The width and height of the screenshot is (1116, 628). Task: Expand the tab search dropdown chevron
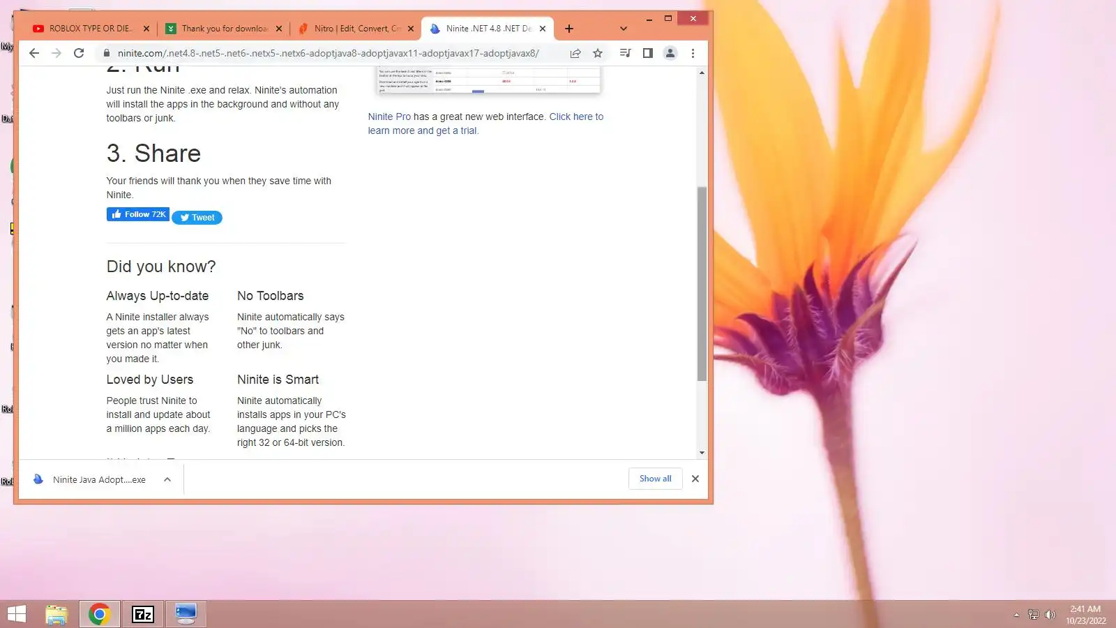click(624, 29)
